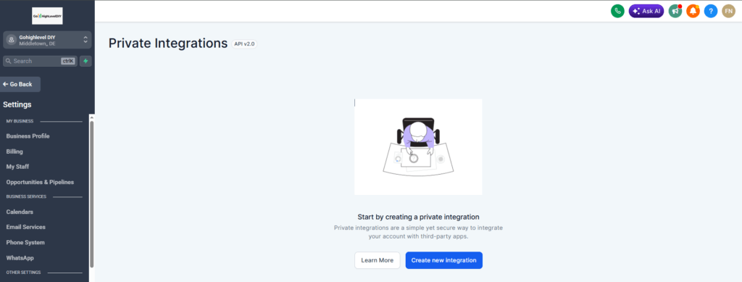Open Business Profile settings
742x282 pixels.
[x=28, y=136]
